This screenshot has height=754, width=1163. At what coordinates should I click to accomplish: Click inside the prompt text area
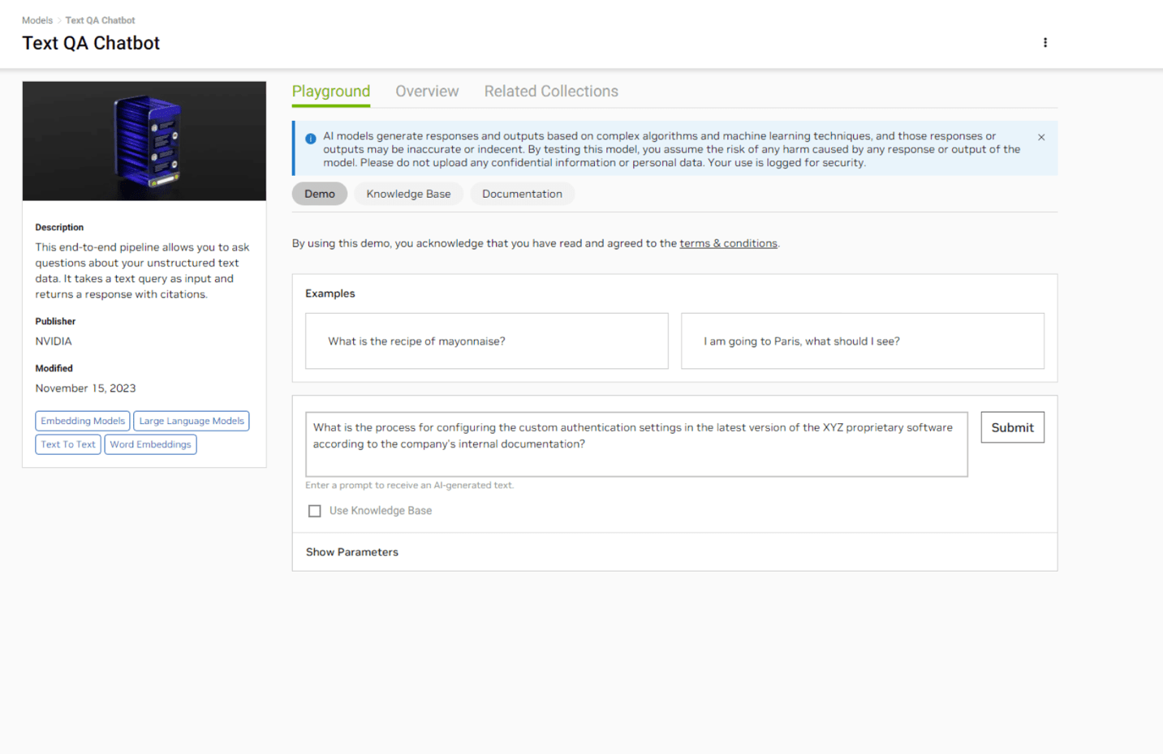point(636,443)
